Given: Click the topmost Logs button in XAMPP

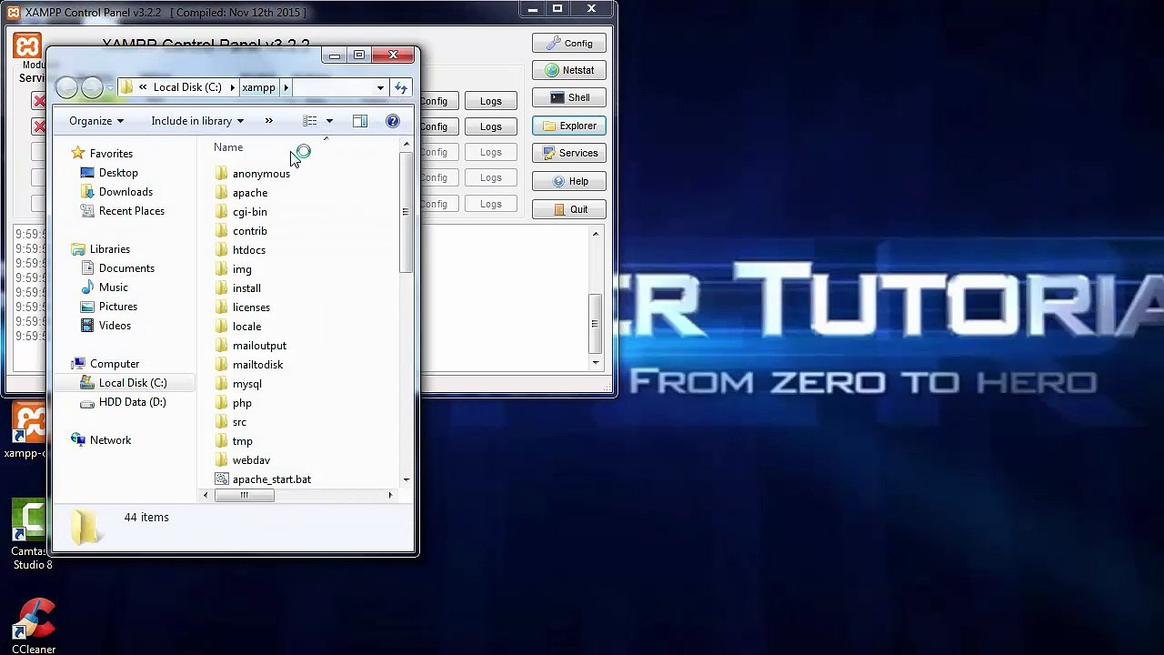Looking at the screenshot, I should (490, 101).
